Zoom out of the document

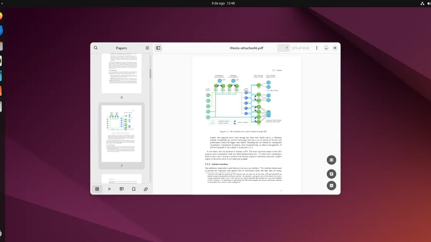point(331,186)
